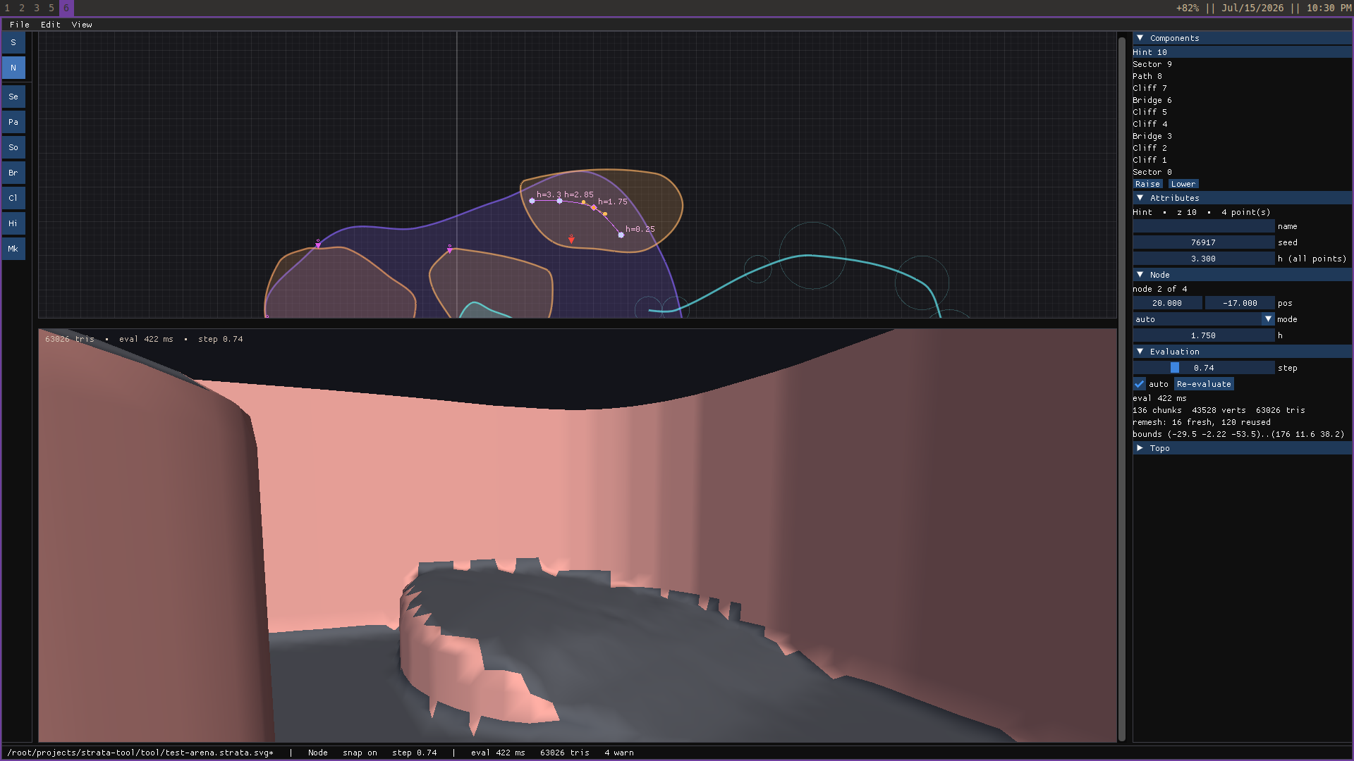This screenshot has width=1354, height=761.
Task: Choose the Br bridge tool
Action: coord(13,173)
